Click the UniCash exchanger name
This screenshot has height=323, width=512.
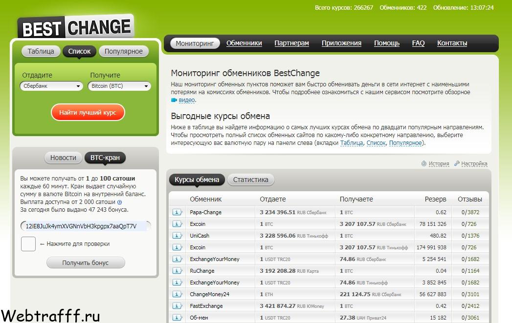point(200,236)
